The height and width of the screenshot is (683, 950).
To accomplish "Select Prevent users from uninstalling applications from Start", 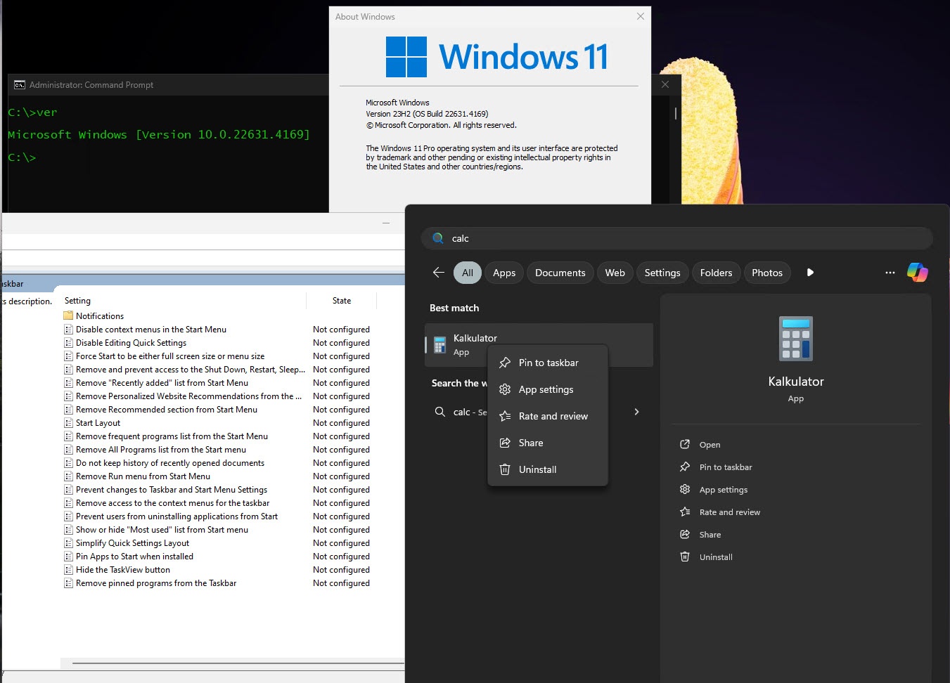I will tap(176, 516).
